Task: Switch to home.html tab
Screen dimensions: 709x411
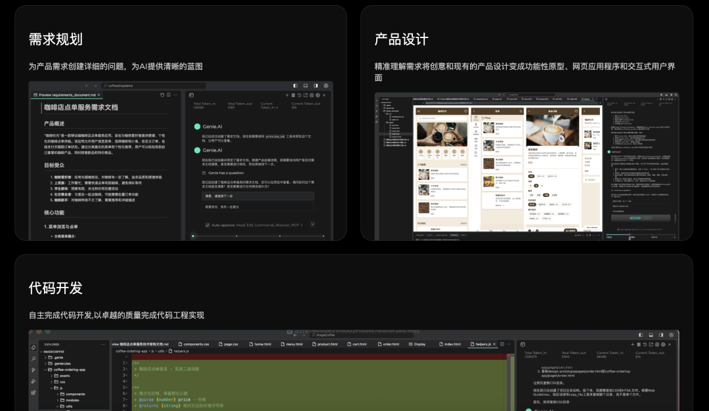Action: point(260,344)
